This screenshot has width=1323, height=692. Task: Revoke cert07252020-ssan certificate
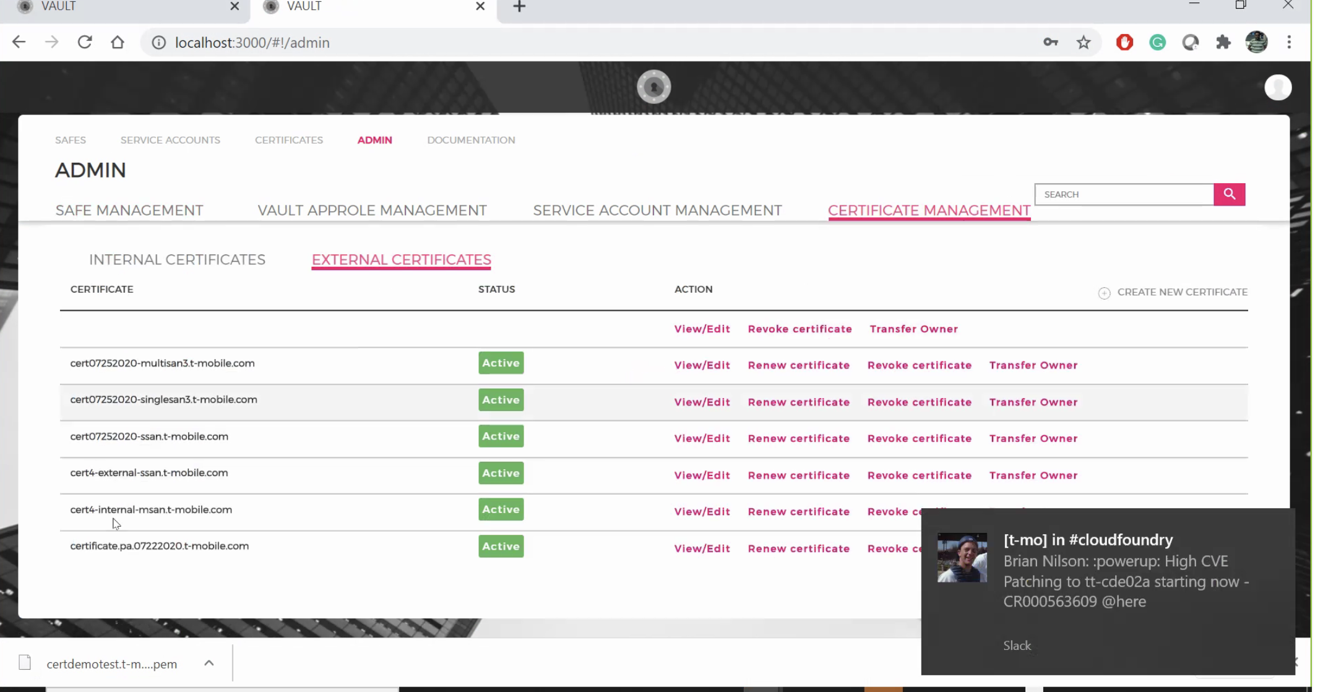[x=919, y=439]
